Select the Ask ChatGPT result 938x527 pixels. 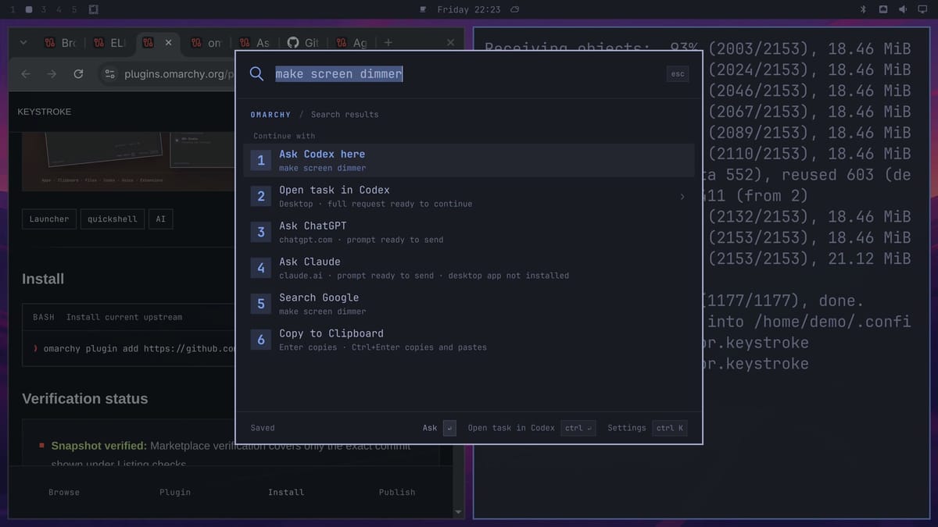point(469,232)
